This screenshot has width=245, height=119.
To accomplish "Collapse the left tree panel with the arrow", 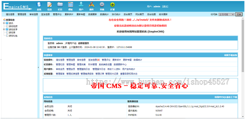I will [38, 67].
